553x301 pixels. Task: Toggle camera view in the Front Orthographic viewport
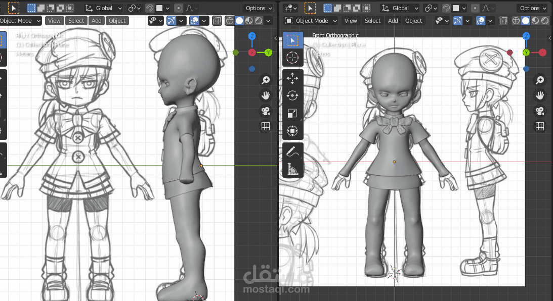click(540, 111)
